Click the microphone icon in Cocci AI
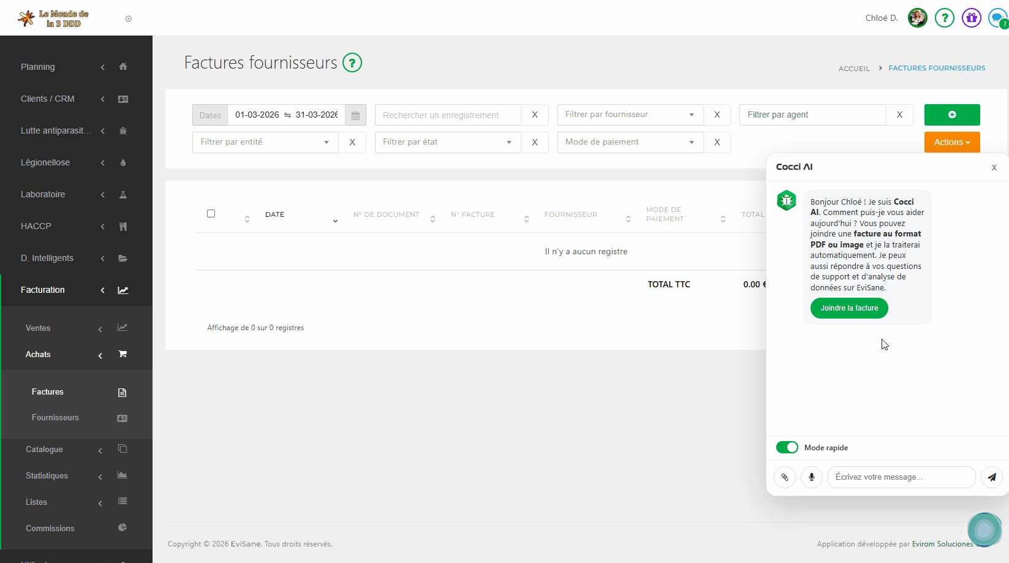 (x=812, y=477)
